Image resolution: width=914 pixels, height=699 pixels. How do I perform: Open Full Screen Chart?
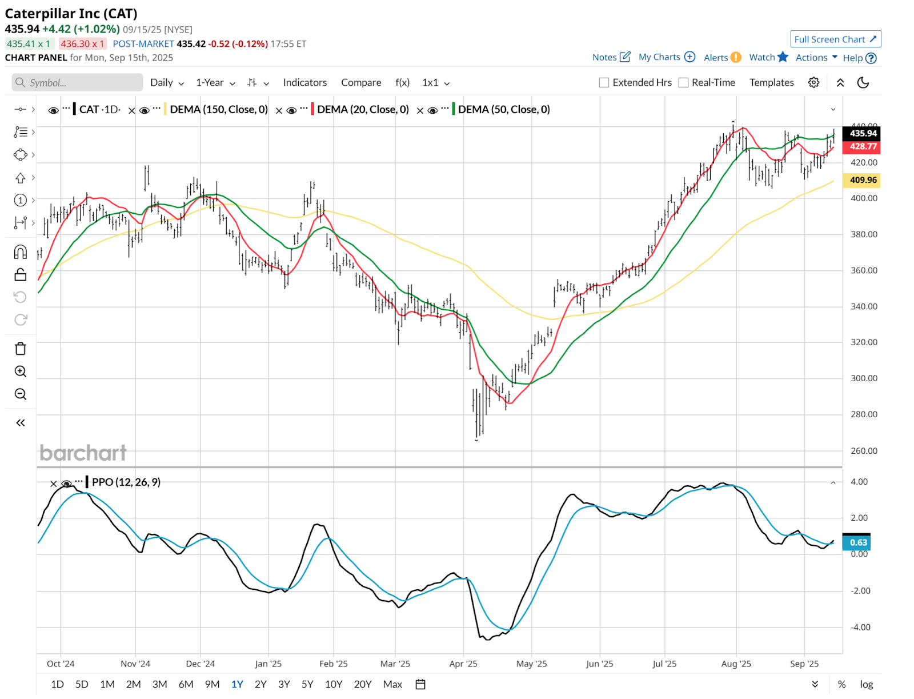pos(836,39)
